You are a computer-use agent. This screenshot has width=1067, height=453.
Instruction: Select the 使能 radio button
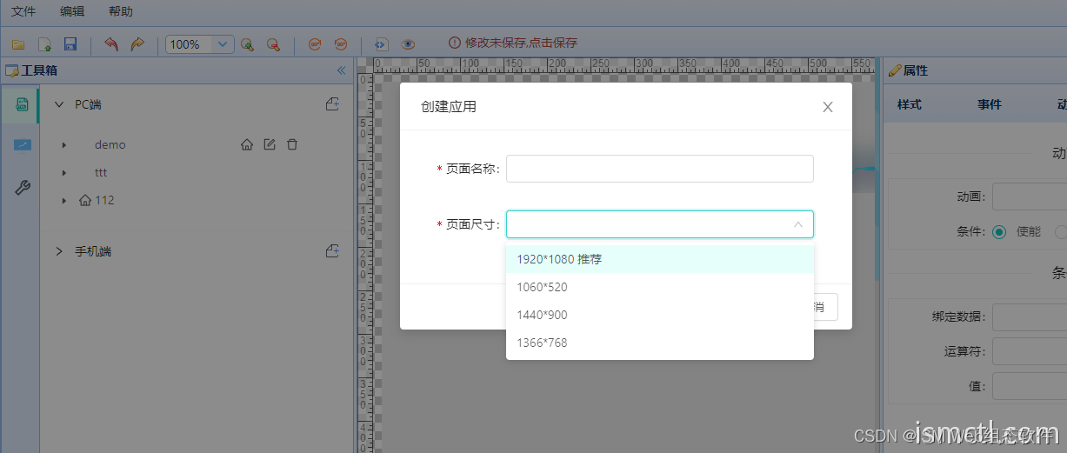[999, 232]
